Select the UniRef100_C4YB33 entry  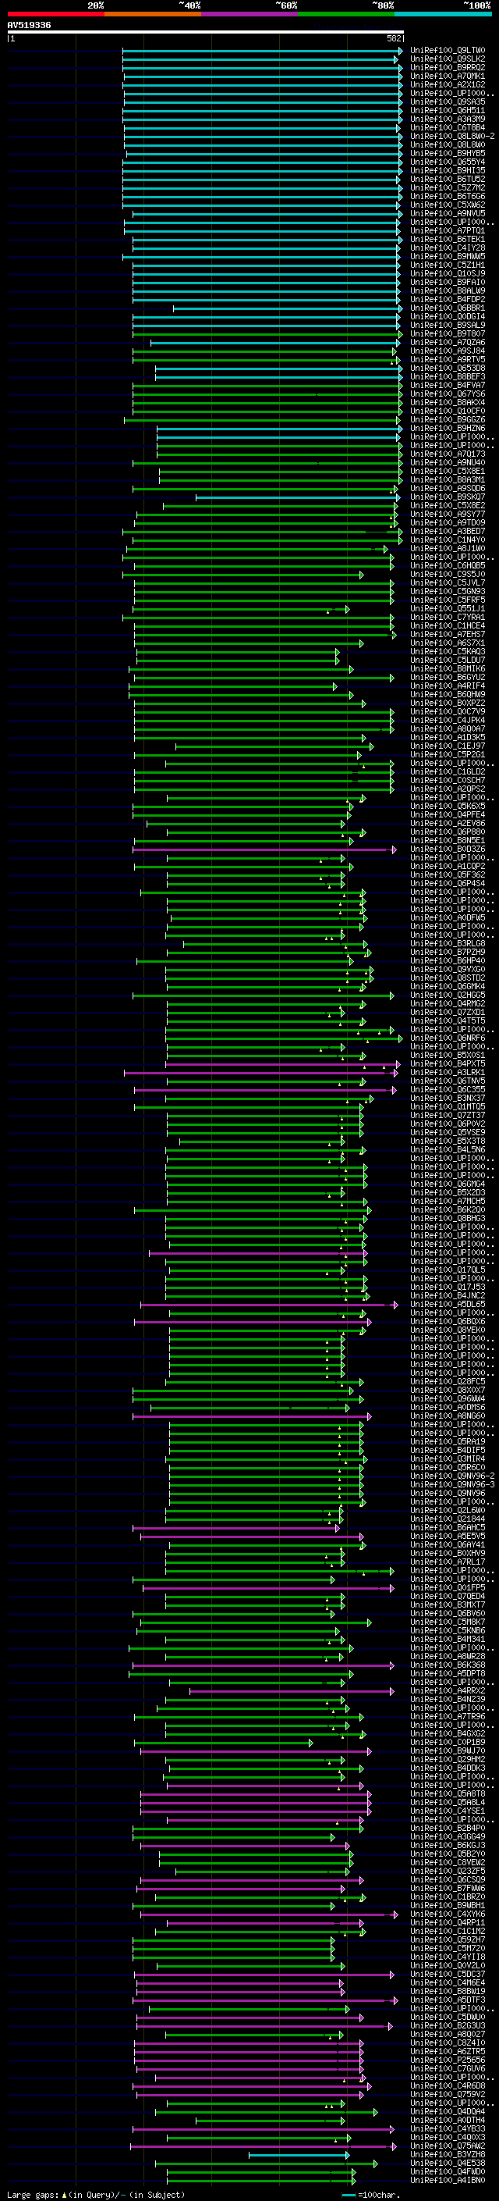click(x=447, y=2129)
